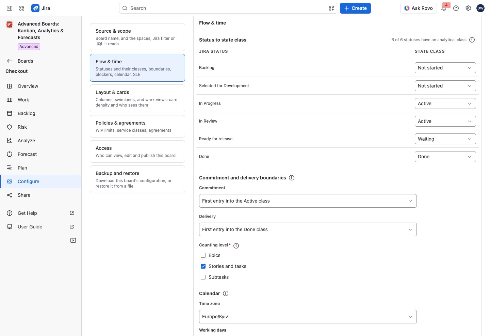Screen dimensions: 490x336
Task: Go to Analyze in sidebar
Action: (x=41, y=141)
